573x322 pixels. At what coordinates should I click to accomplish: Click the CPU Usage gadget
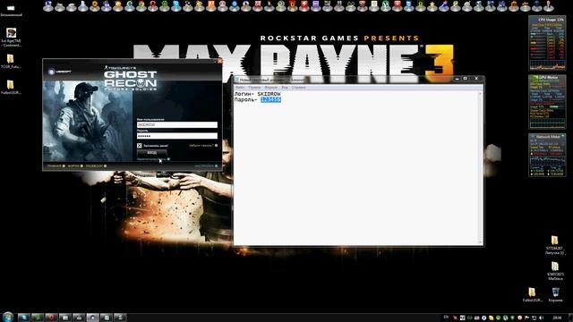pyautogui.click(x=547, y=44)
